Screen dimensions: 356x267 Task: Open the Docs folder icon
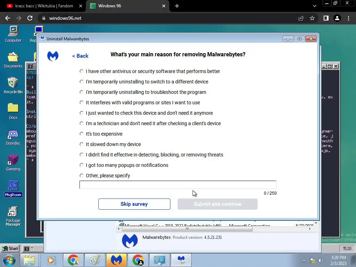pyautogui.click(x=13, y=111)
